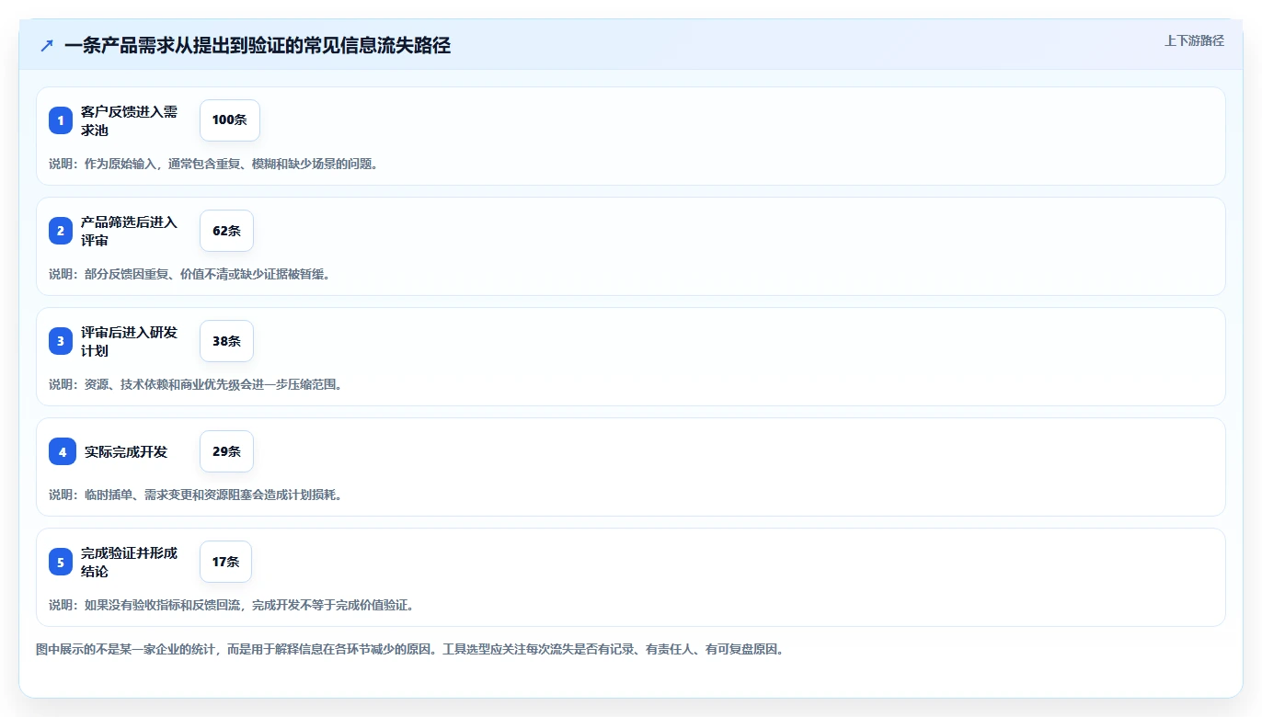This screenshot has height=717, width=1262.
Task: Click step number badge 4
Action: (63, 451)
